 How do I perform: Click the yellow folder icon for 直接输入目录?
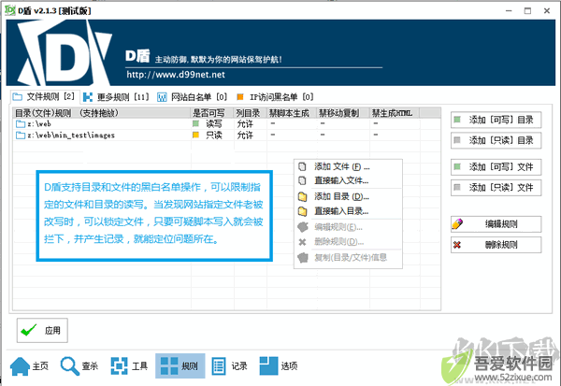303,211
